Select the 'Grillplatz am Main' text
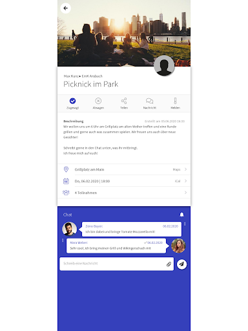 pos(89,169)
